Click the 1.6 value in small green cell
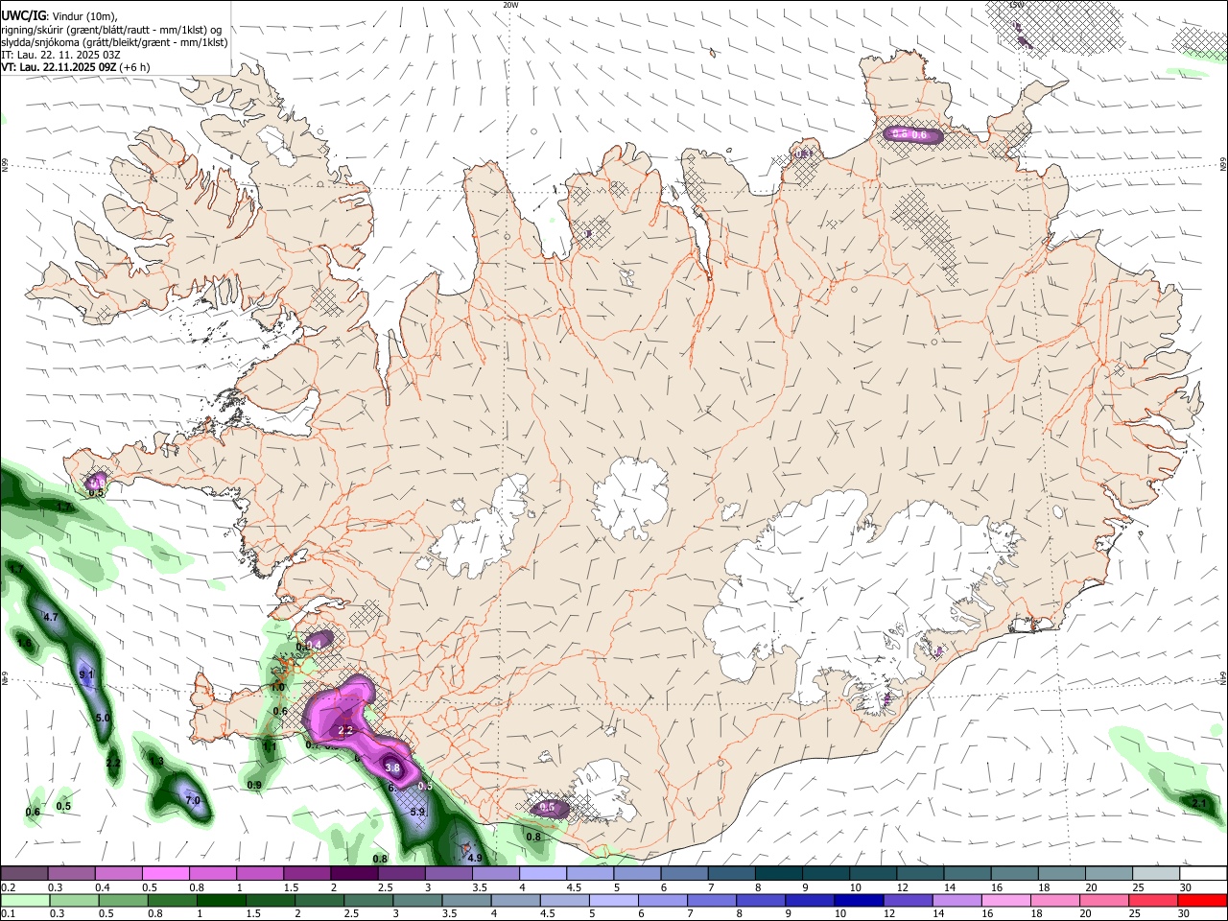Viewport: 1228px width, 921px height. pyautogui.click(x=24, y=643)
